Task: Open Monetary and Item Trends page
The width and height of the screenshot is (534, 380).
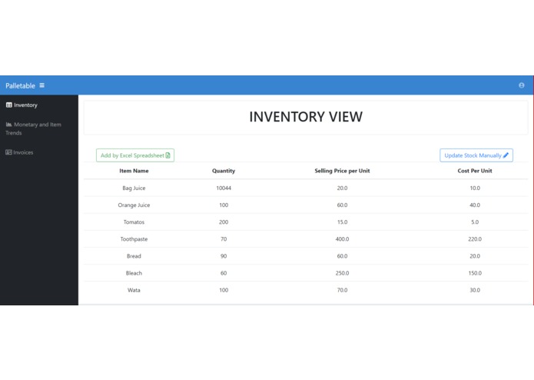Action: click(x=33, y=128)
